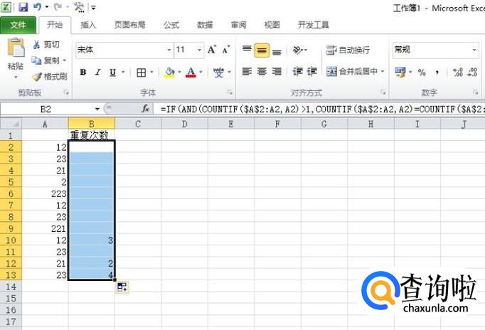Select row 14 header
The image size is (485, 330).
click(11, 287)
